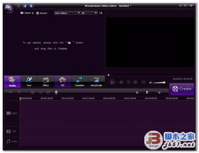This screenshot has height=153, width=199.
Task: Stop the preview playback
Action: (121, 82)
